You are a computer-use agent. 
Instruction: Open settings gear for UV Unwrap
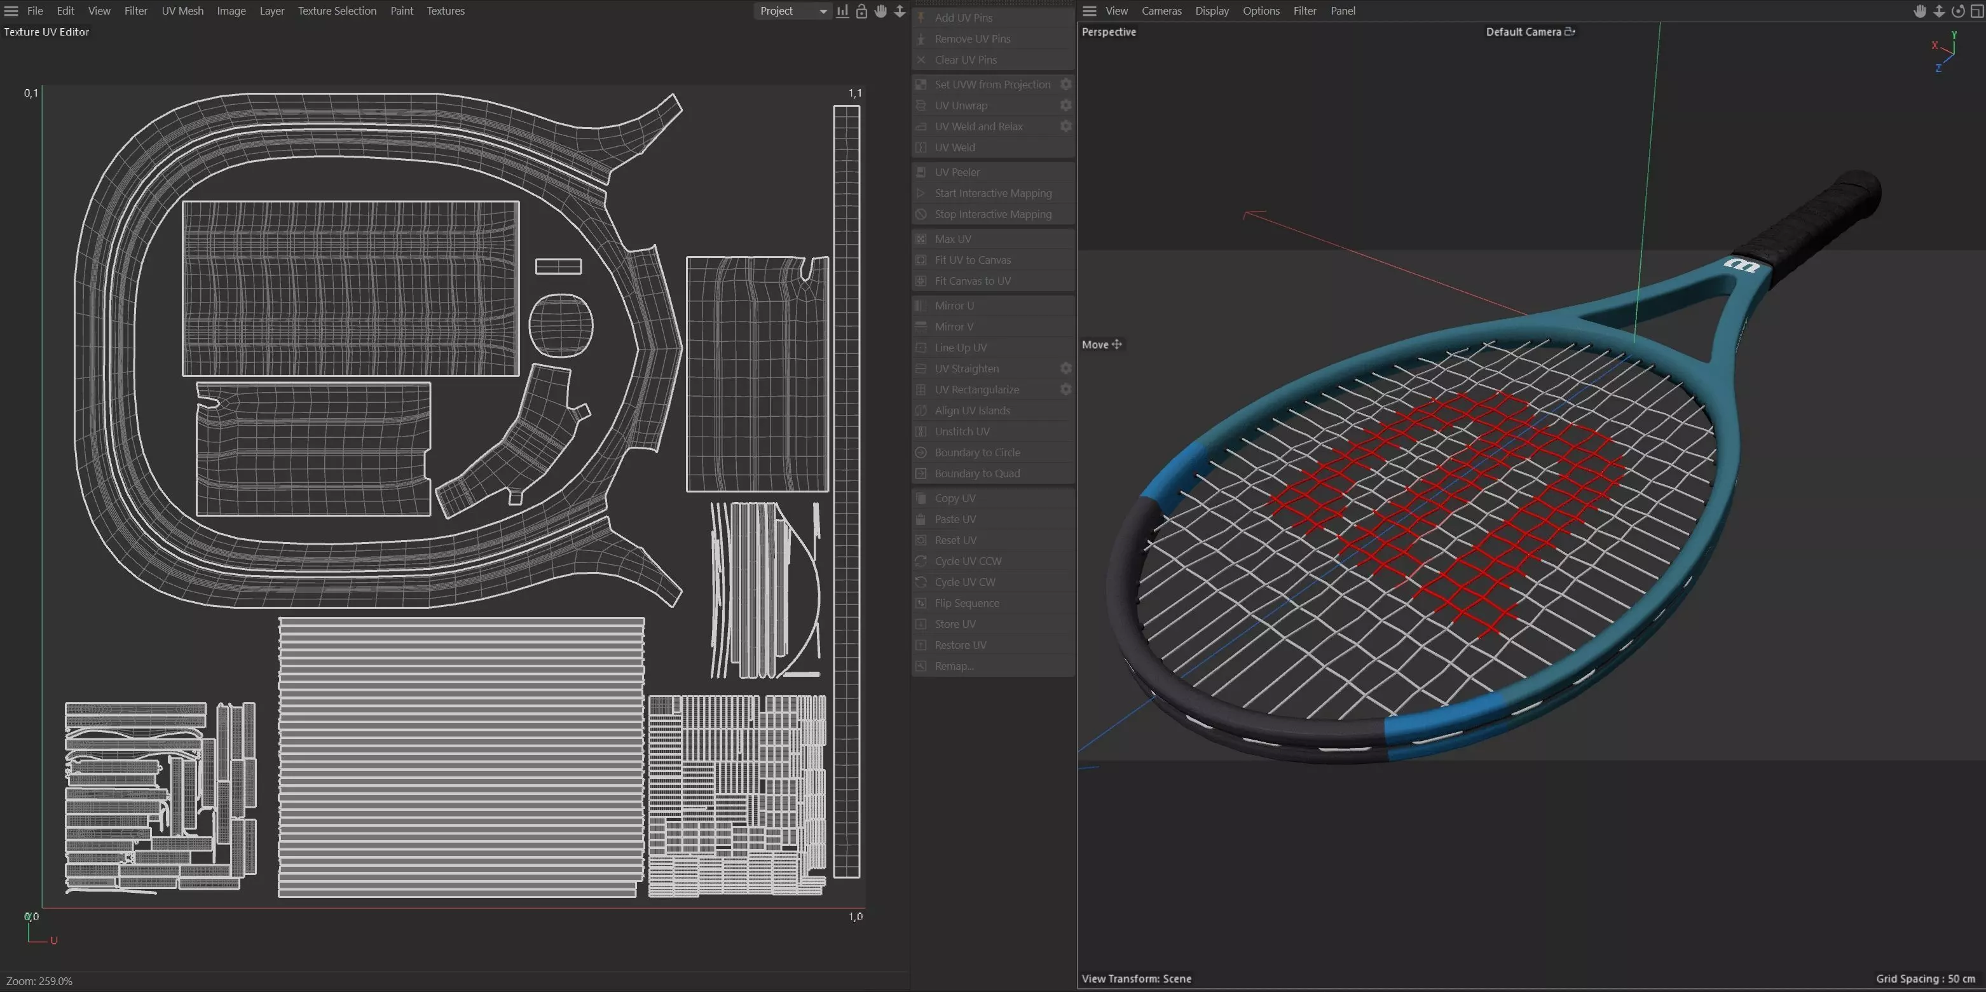pos(1065,105)
